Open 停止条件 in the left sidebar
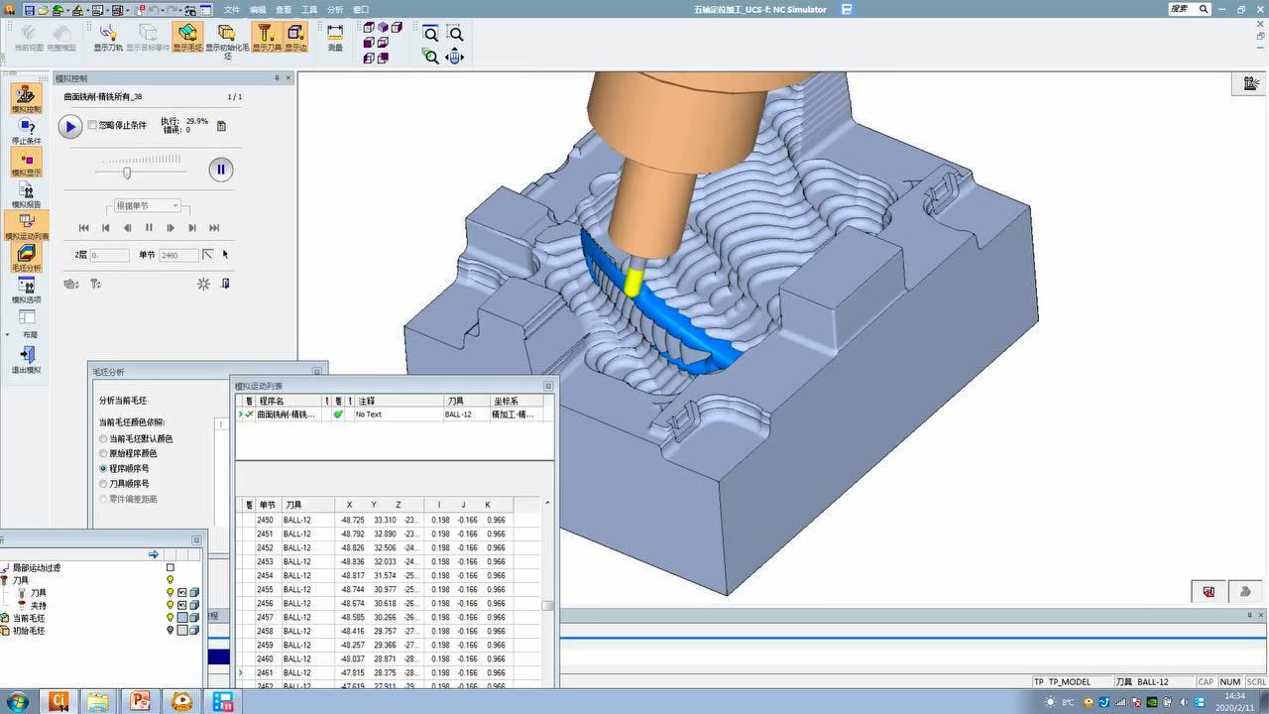The image size is (1269, 714). click(x=27, y=130)
